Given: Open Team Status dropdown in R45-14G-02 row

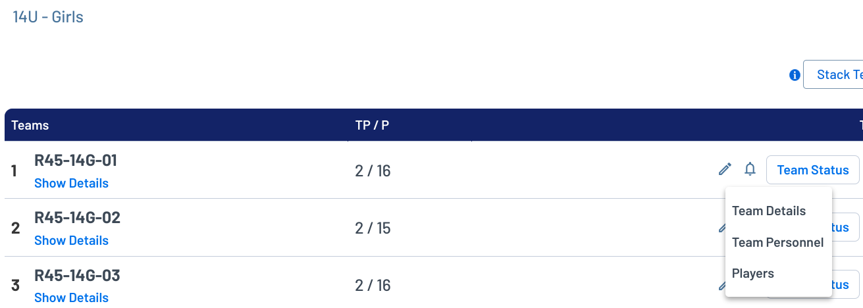Looking at the screenshot, I should [x=846, y=227].
